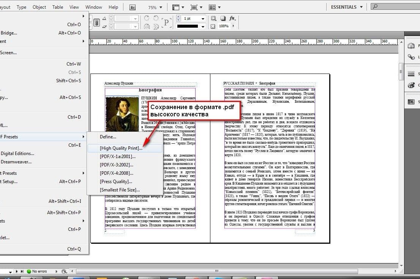Open the Swatches grid panel icon
This screenshot has height=279, width=420.
[411, 102]
